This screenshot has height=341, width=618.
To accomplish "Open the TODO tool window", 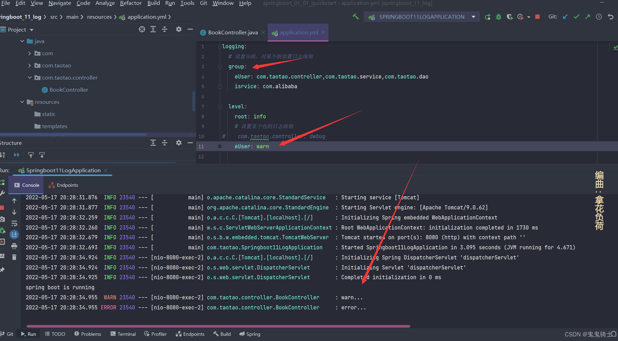I will click(x=55, y=334).
